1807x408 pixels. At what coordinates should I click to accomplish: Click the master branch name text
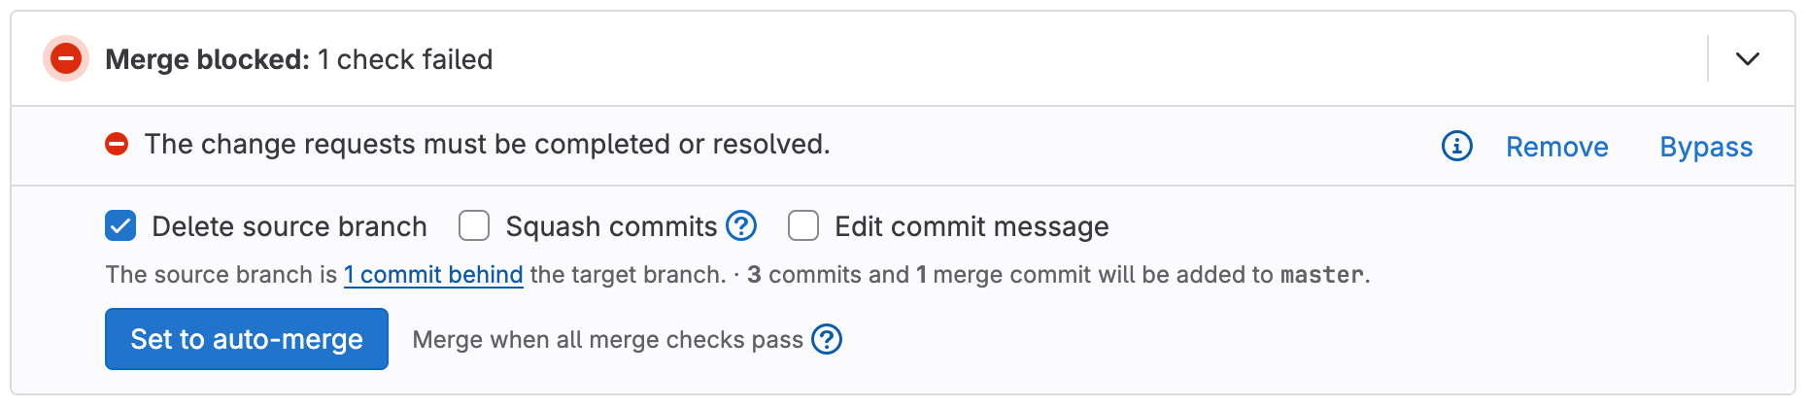1321,275
